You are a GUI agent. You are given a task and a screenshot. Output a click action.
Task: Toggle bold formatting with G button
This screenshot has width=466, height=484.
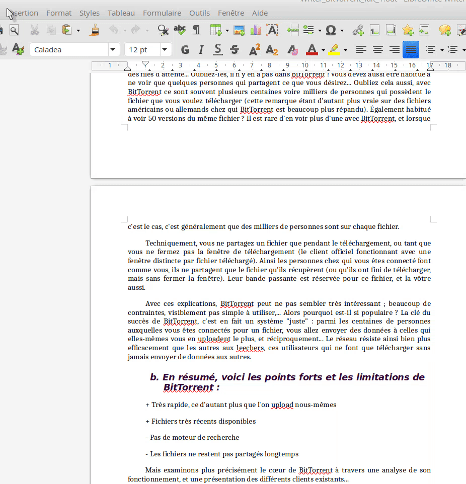tap(185, 49)
